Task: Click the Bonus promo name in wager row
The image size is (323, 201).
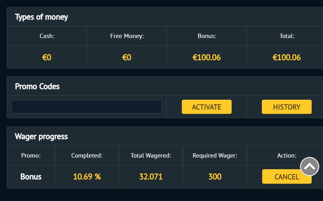Action: (31, 177)
